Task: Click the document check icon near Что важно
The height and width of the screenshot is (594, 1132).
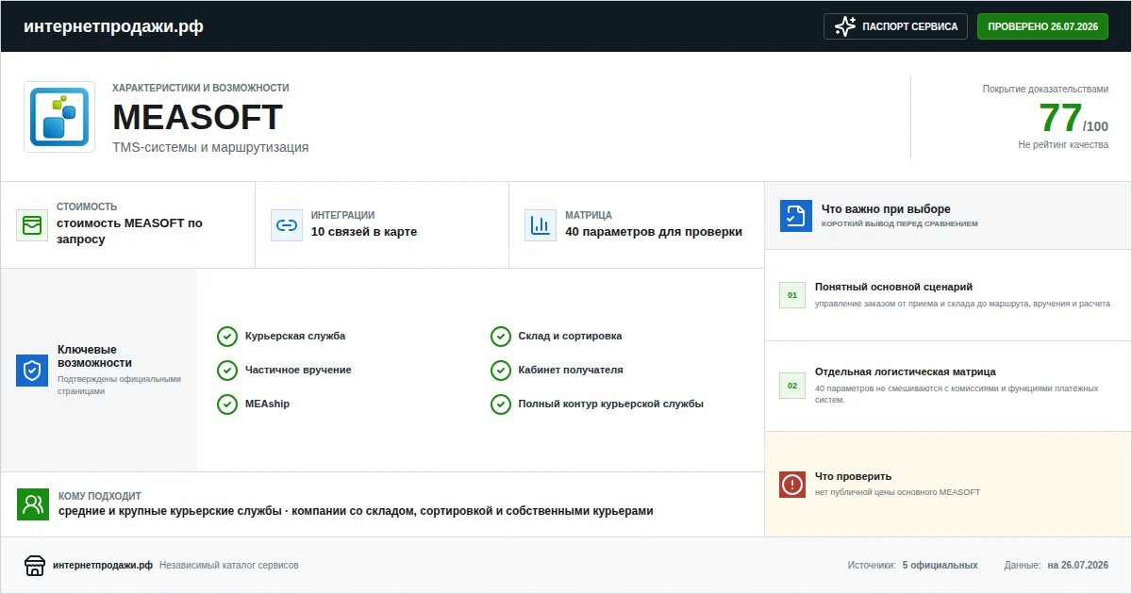Action: (x=796, y=216)
